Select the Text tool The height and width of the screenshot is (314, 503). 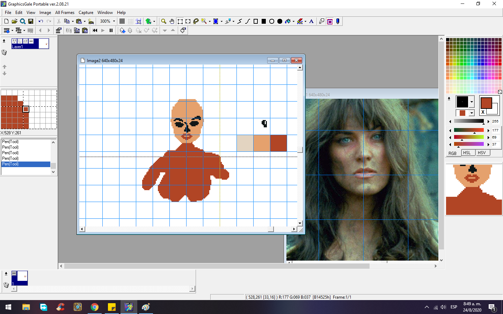click(312, 21)
